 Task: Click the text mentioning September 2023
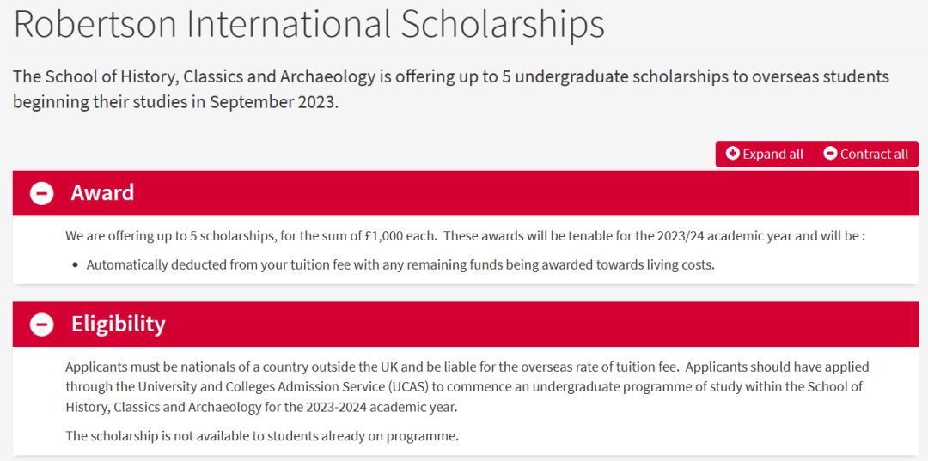[x=273, y=101]
